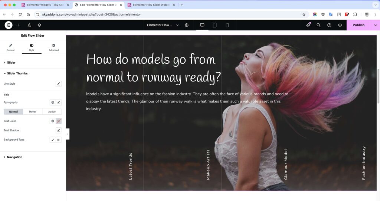Open the Chrome profile avatar

(x=367, y=14)
